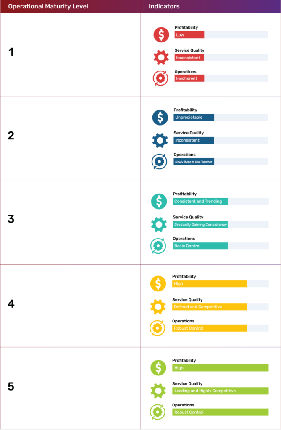Screen dimensions: 281x430
Task: Click the red gear Service Quality icon
Action: pos(161,57)
